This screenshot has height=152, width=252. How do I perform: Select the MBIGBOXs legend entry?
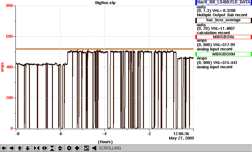click(224, 37)
